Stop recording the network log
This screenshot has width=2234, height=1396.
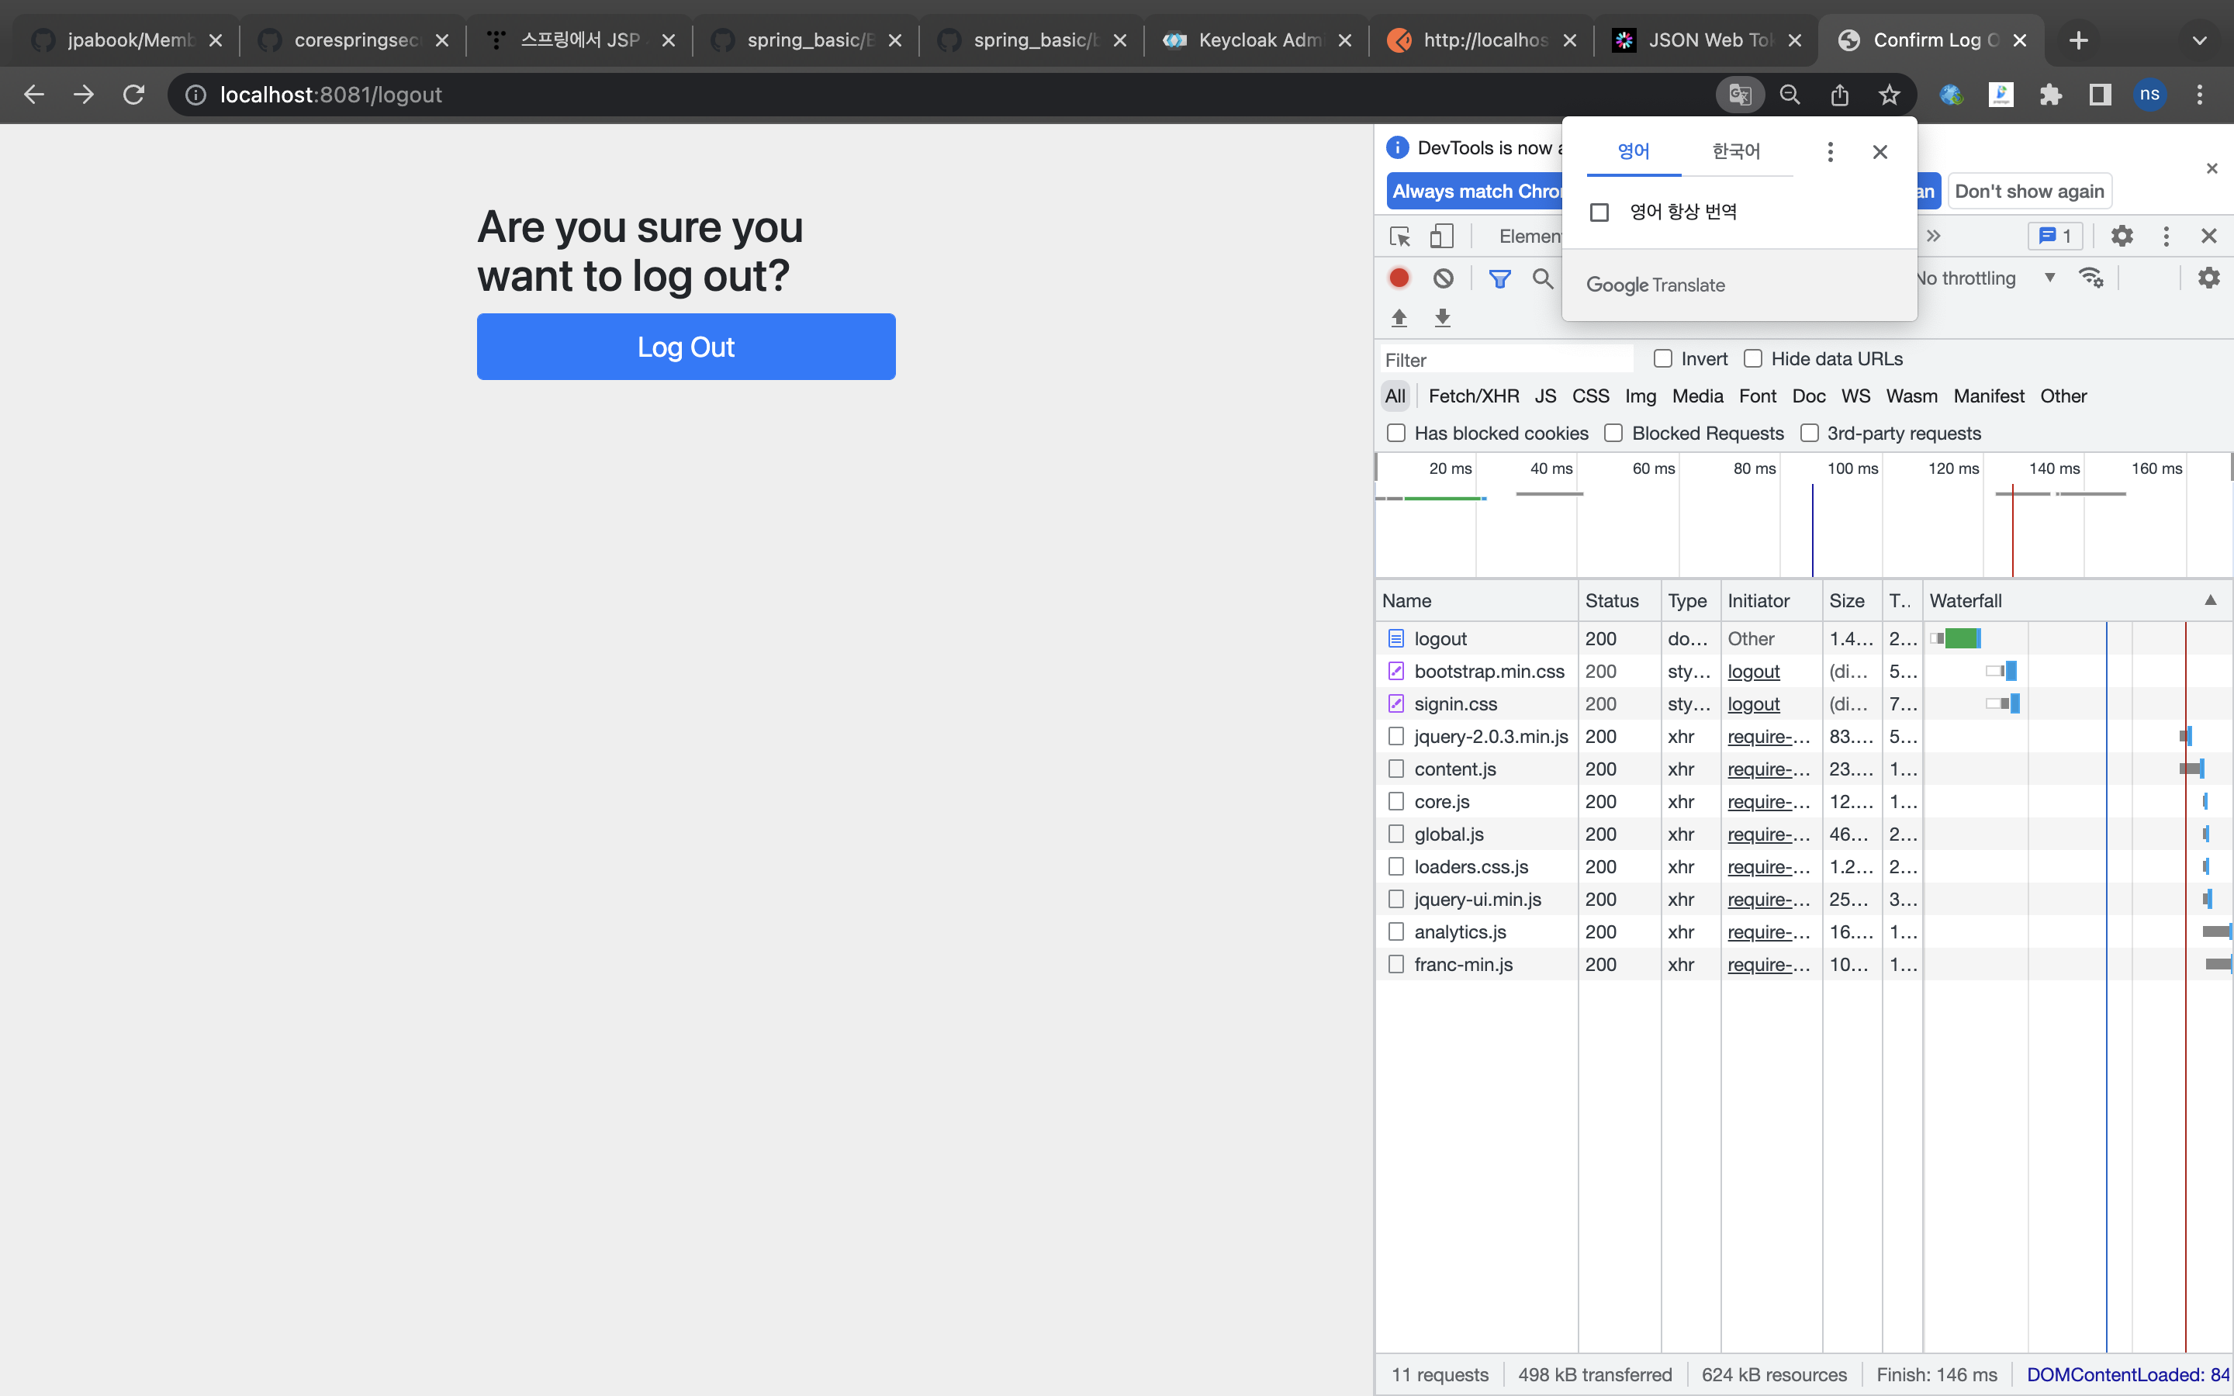(1399, 278)
